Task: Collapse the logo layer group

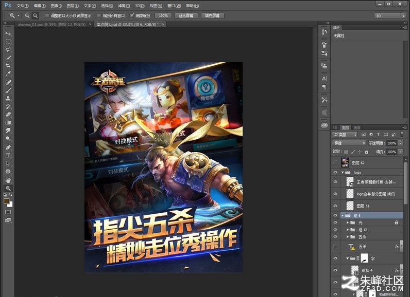Action: 343,172
